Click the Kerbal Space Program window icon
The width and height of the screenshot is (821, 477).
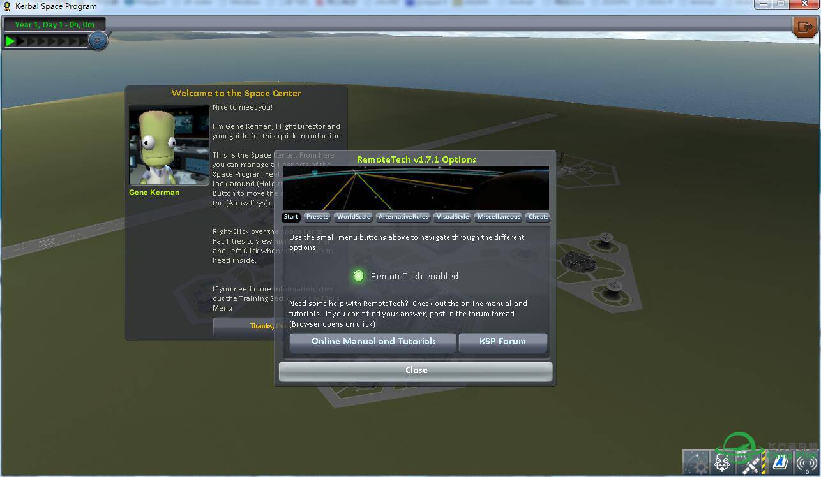[x=8, y=6]
